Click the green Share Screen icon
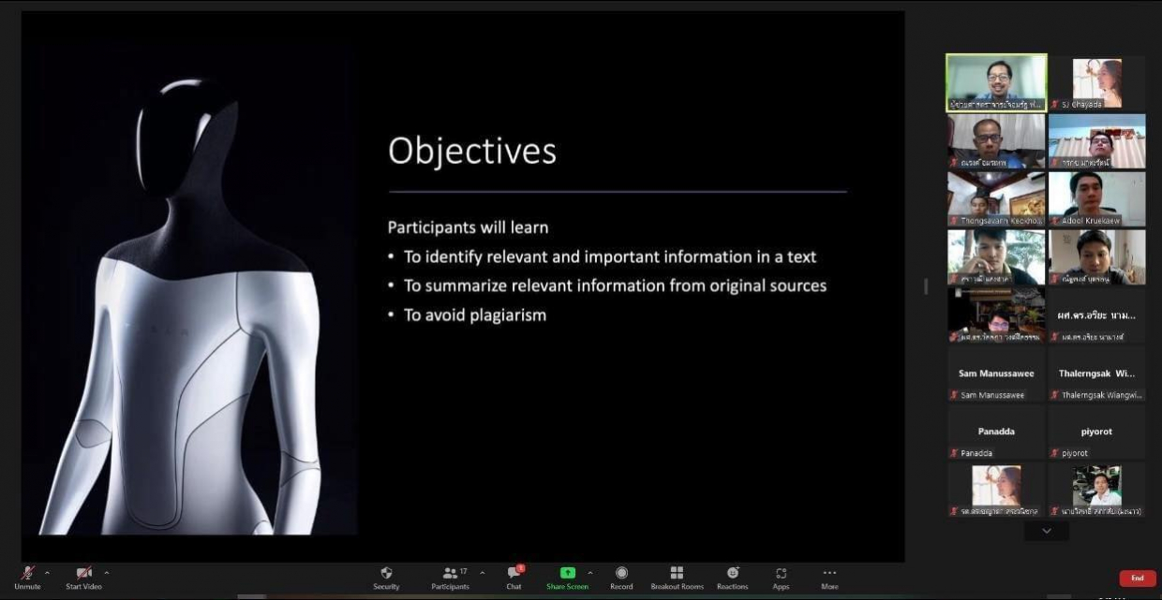This screenshot has height=600, width=1162. tap(567, 573)
